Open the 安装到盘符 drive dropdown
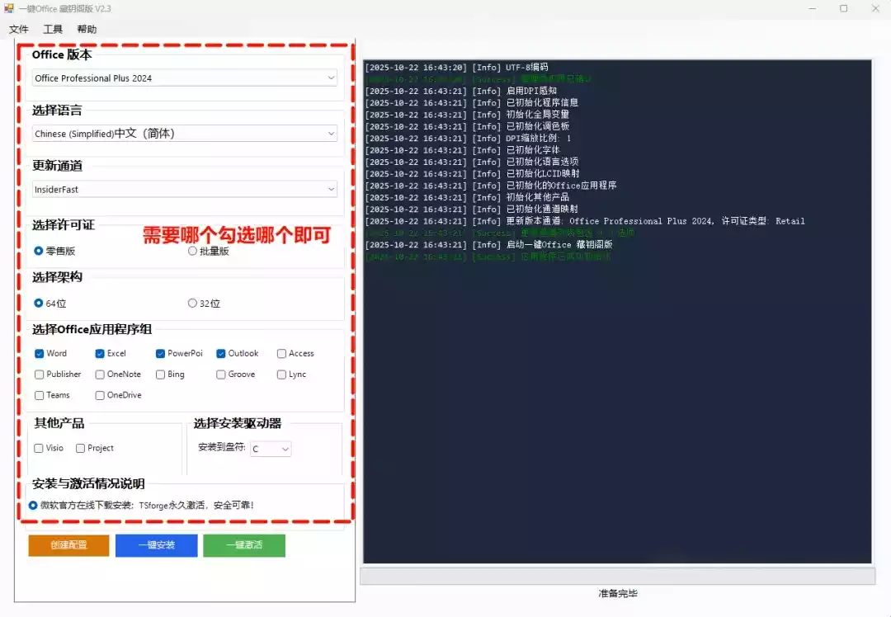 [x=271, y=450]
